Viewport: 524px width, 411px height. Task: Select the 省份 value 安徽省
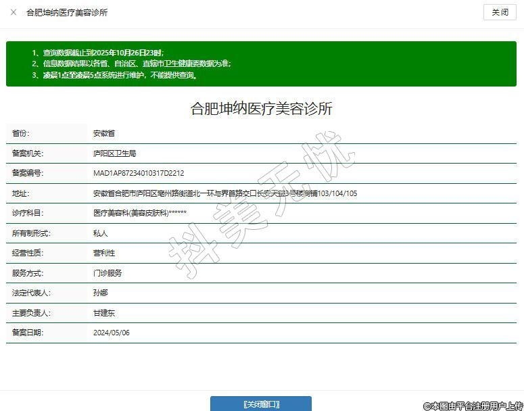[x=104, y=134]
